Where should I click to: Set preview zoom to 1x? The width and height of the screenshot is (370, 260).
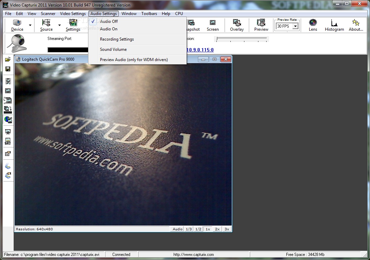click(x=208, y=229)
